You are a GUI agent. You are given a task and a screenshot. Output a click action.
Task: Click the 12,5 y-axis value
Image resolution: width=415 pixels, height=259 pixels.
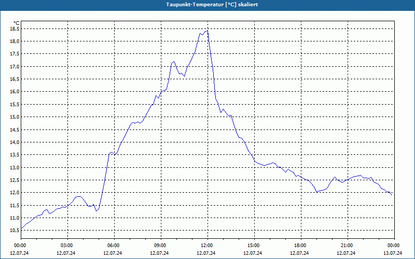[15, 180]
